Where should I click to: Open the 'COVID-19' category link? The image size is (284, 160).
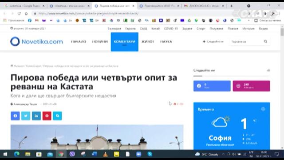(171, 28)
